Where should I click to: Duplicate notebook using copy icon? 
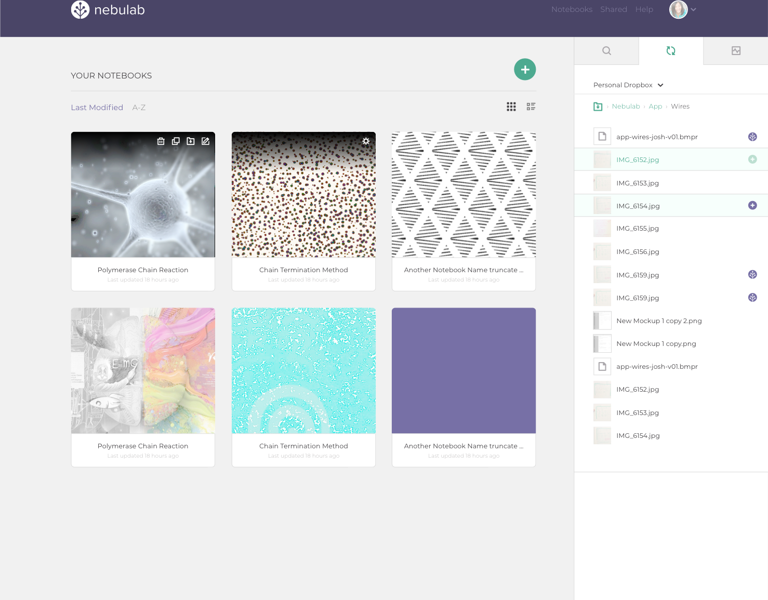coord(176,141)
